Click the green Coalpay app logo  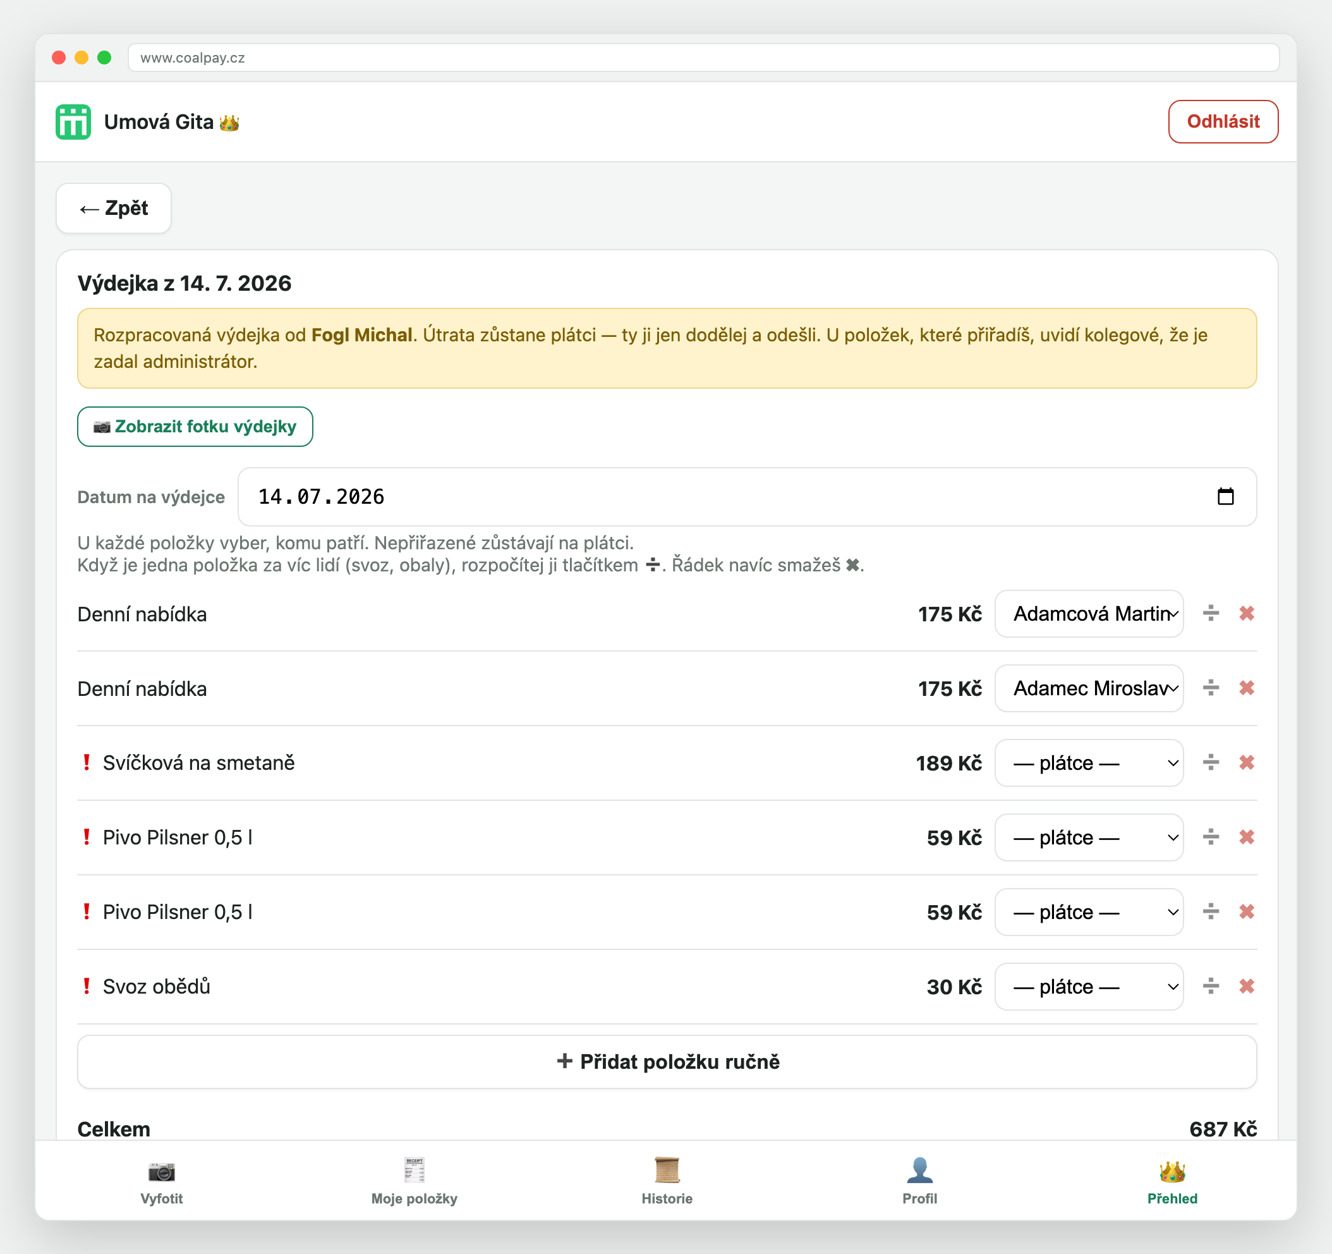pyautogui.click(x=73, y=122)
